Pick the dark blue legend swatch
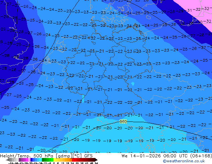The width and height of the screenshot is (212, 164). (31, 160)
